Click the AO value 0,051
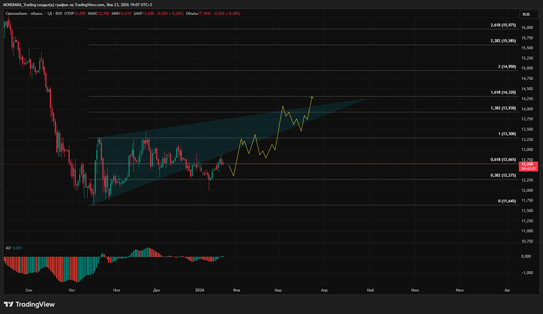 [18, 248]
